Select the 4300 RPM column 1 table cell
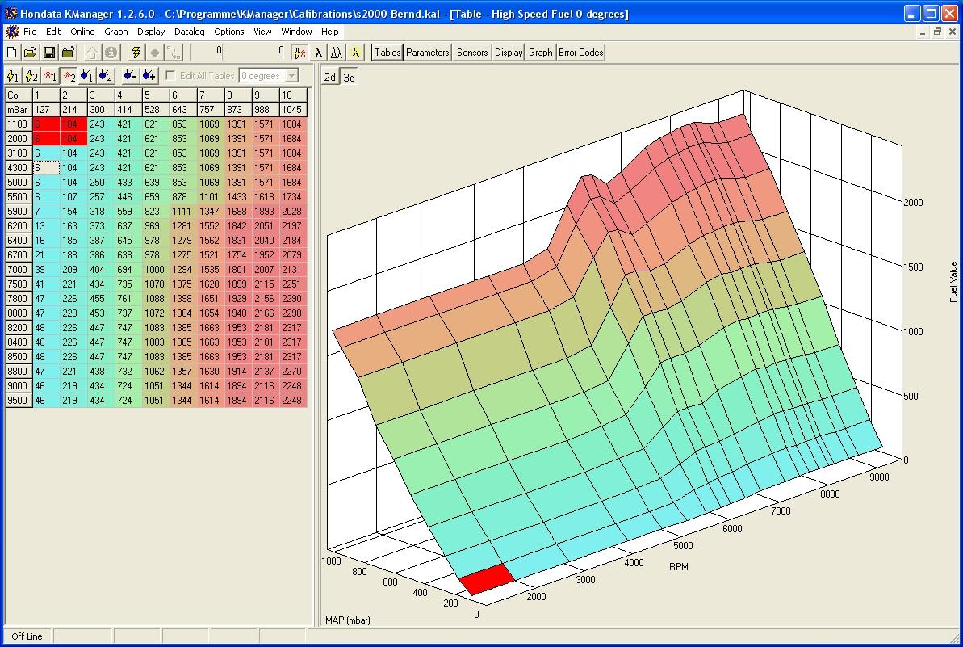The width and height of the screenshot is (963, 647). (46, 168)
